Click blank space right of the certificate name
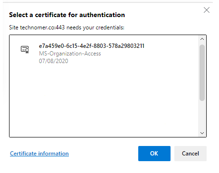Screen dimensions: 219x173 click(x=171, y=46)
